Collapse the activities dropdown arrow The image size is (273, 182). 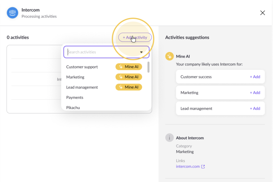coord(141,52)
